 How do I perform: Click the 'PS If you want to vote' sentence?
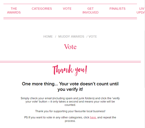70,119
